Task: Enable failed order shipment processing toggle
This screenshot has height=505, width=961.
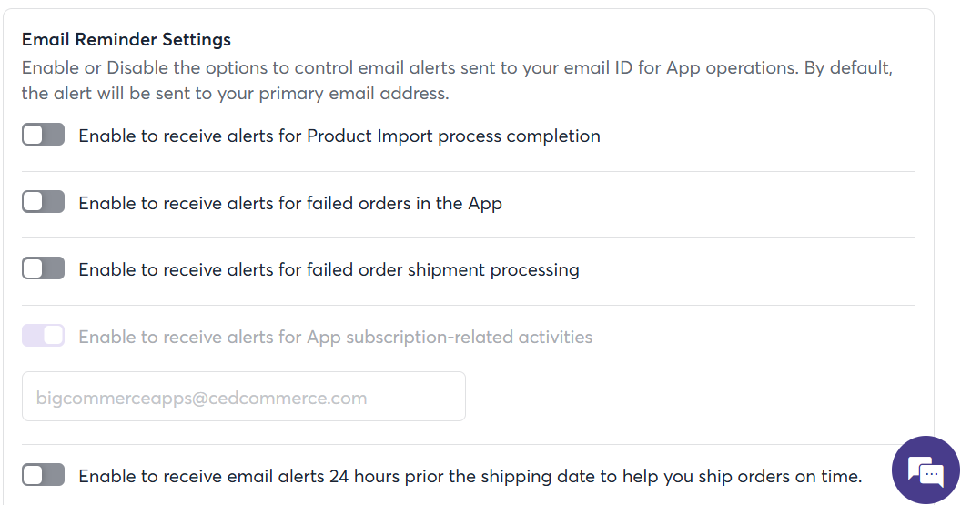Action: pyautogui.click(x=43, y=268)
